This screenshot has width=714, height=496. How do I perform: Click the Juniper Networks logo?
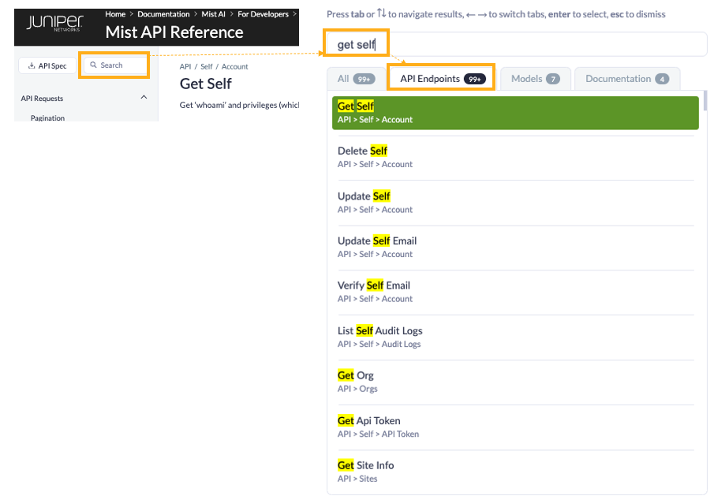(54, 24)
